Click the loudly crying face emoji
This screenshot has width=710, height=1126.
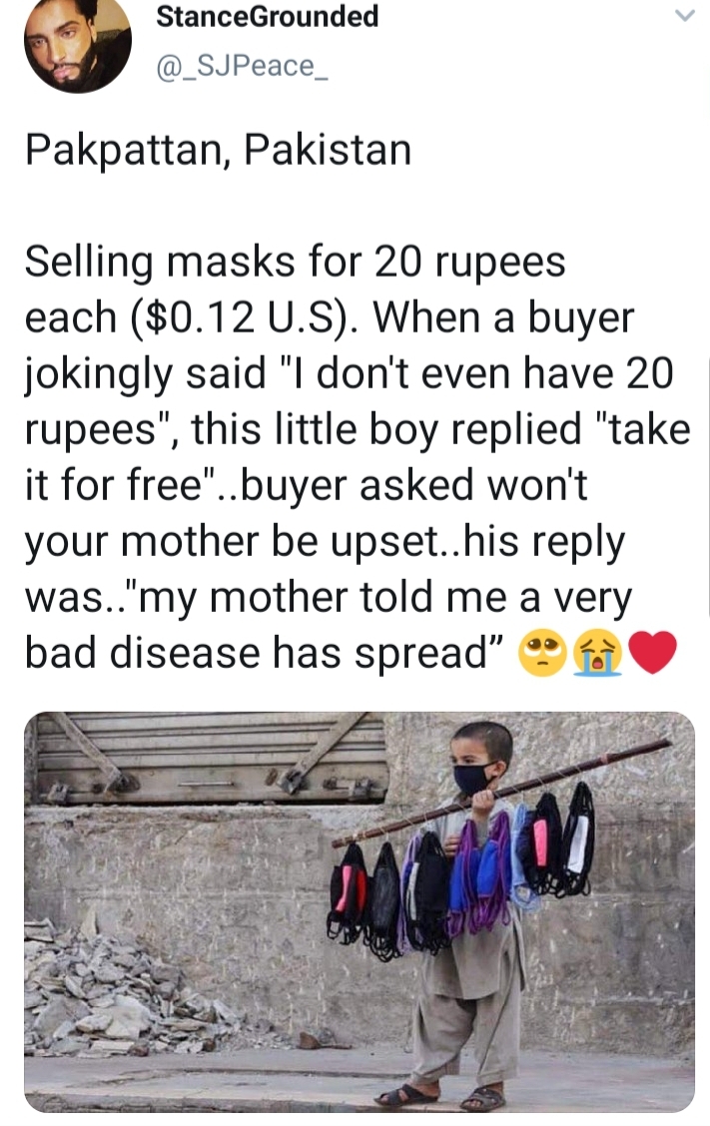[x=595, y=654]
